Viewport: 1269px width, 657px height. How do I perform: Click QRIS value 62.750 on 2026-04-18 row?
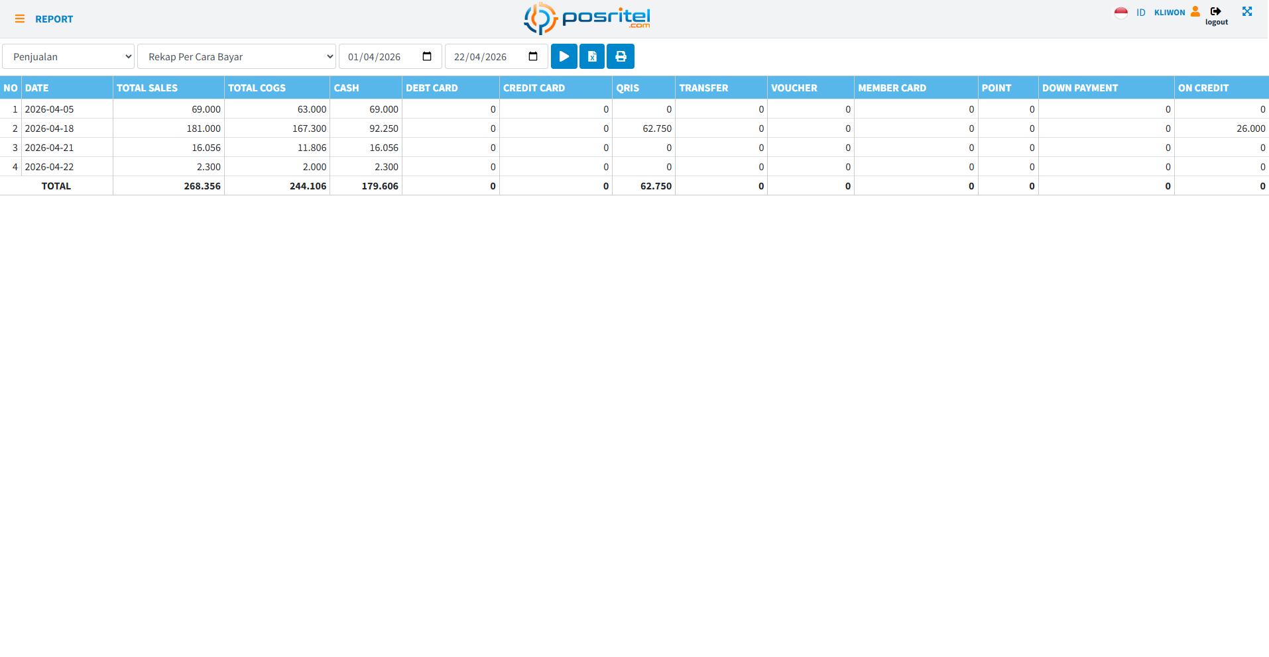click(x=657, y=128)
